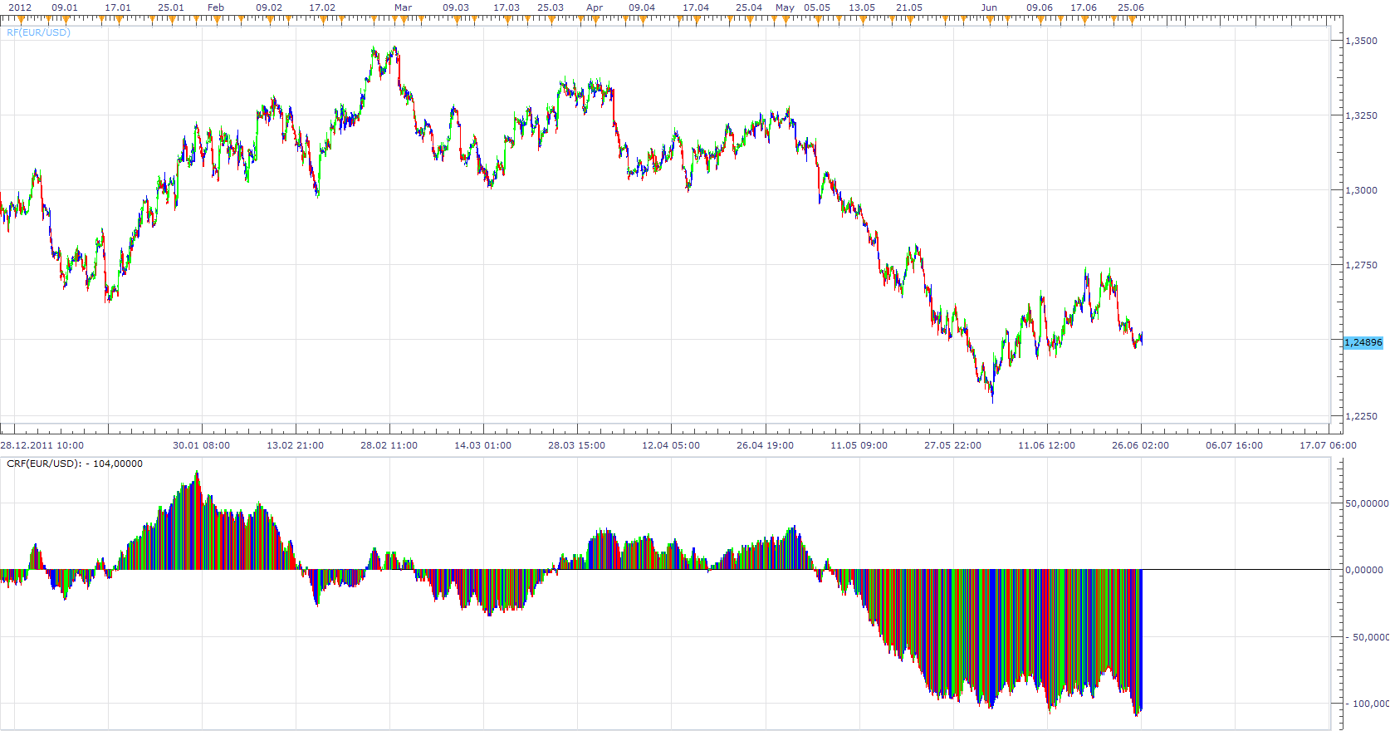This screenshot has width=1390, height=731.
Task: Select the orange marker under the May label
Action: pyautogui.click(x=786, y=19)
